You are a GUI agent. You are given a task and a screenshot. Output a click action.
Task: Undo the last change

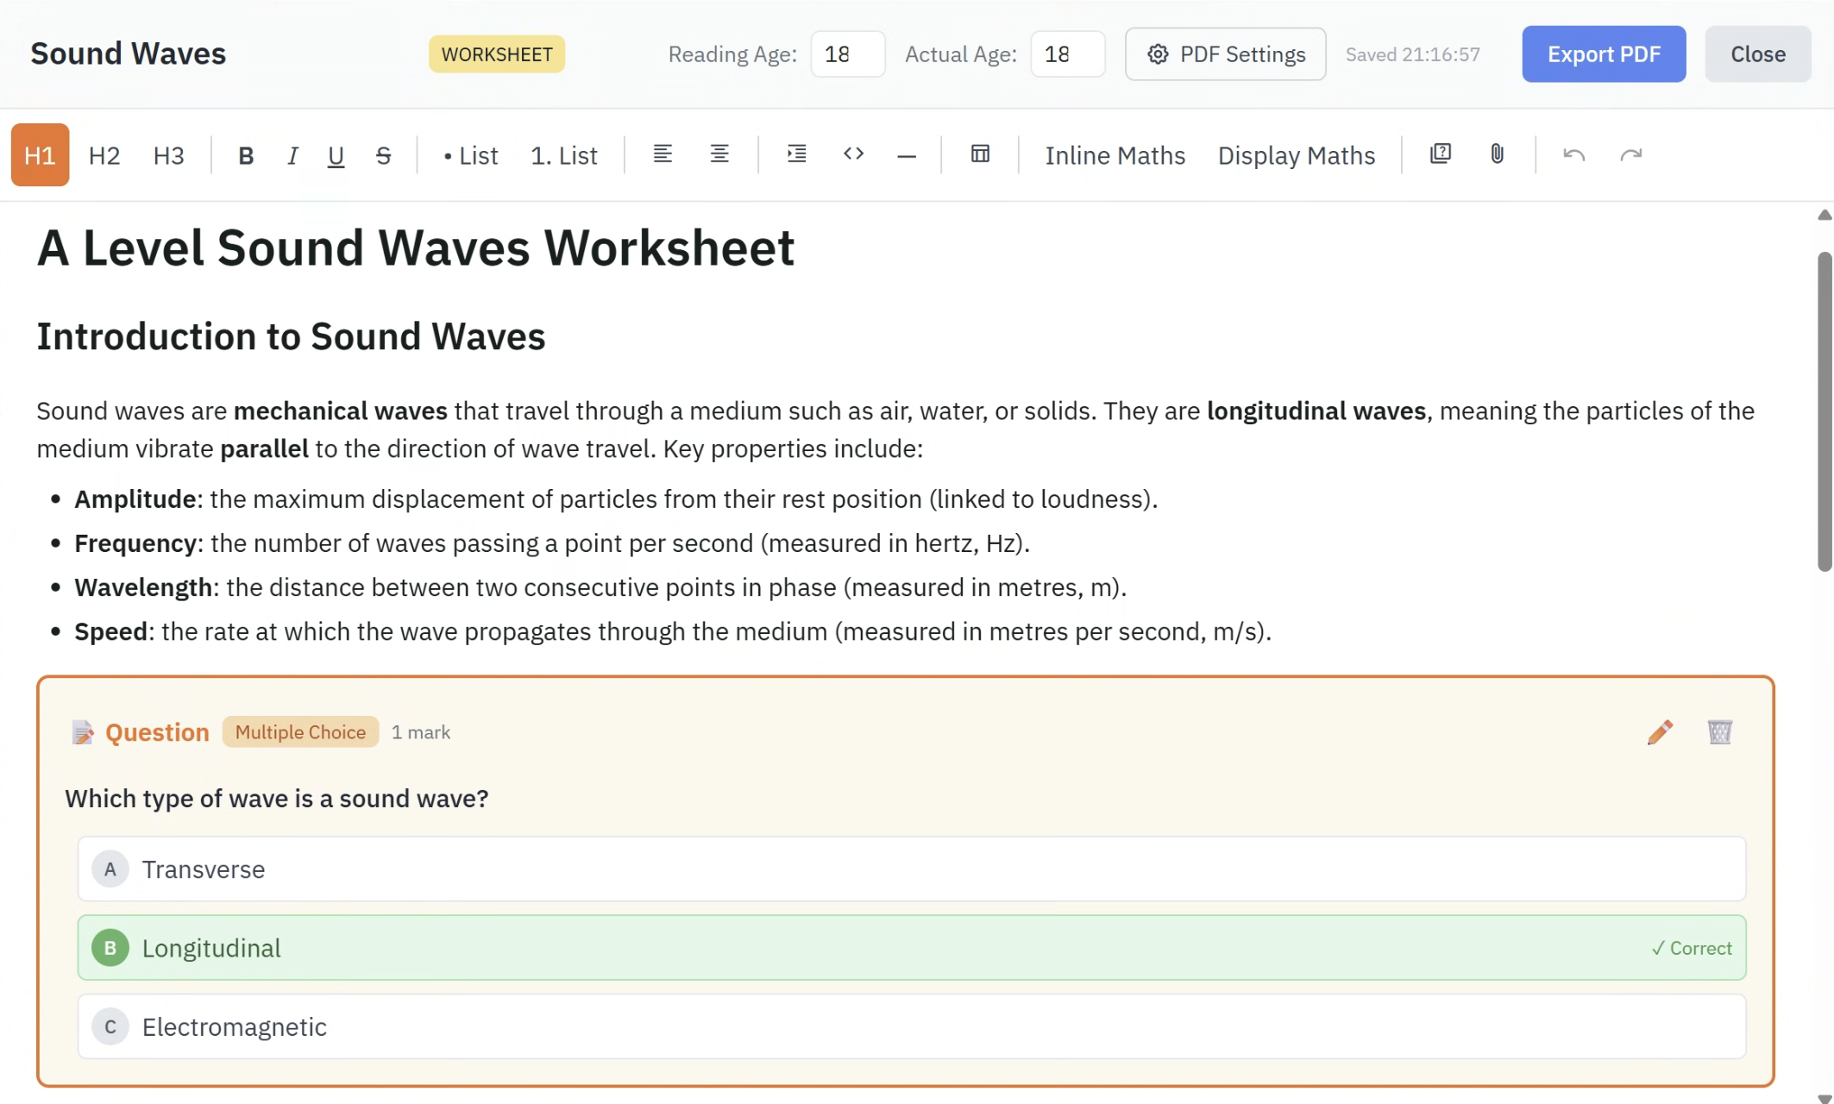[1573, 155]
